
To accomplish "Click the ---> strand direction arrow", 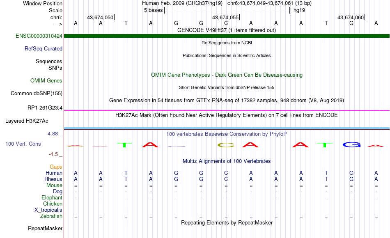I will [58, 24].
